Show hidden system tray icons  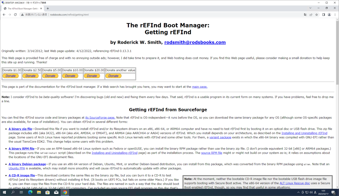click(x=299, y=192)
